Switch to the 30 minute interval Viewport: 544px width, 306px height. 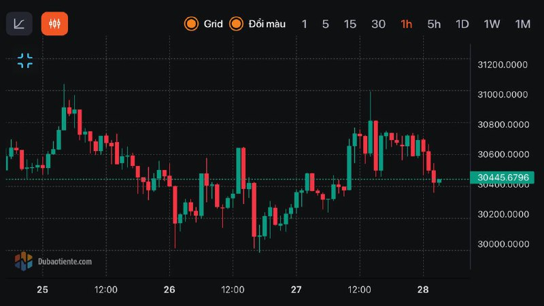(x=378, y=24)
